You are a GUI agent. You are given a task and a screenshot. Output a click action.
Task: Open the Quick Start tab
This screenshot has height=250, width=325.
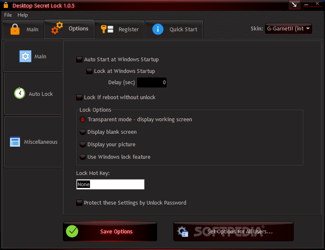[x=174, y=29]
